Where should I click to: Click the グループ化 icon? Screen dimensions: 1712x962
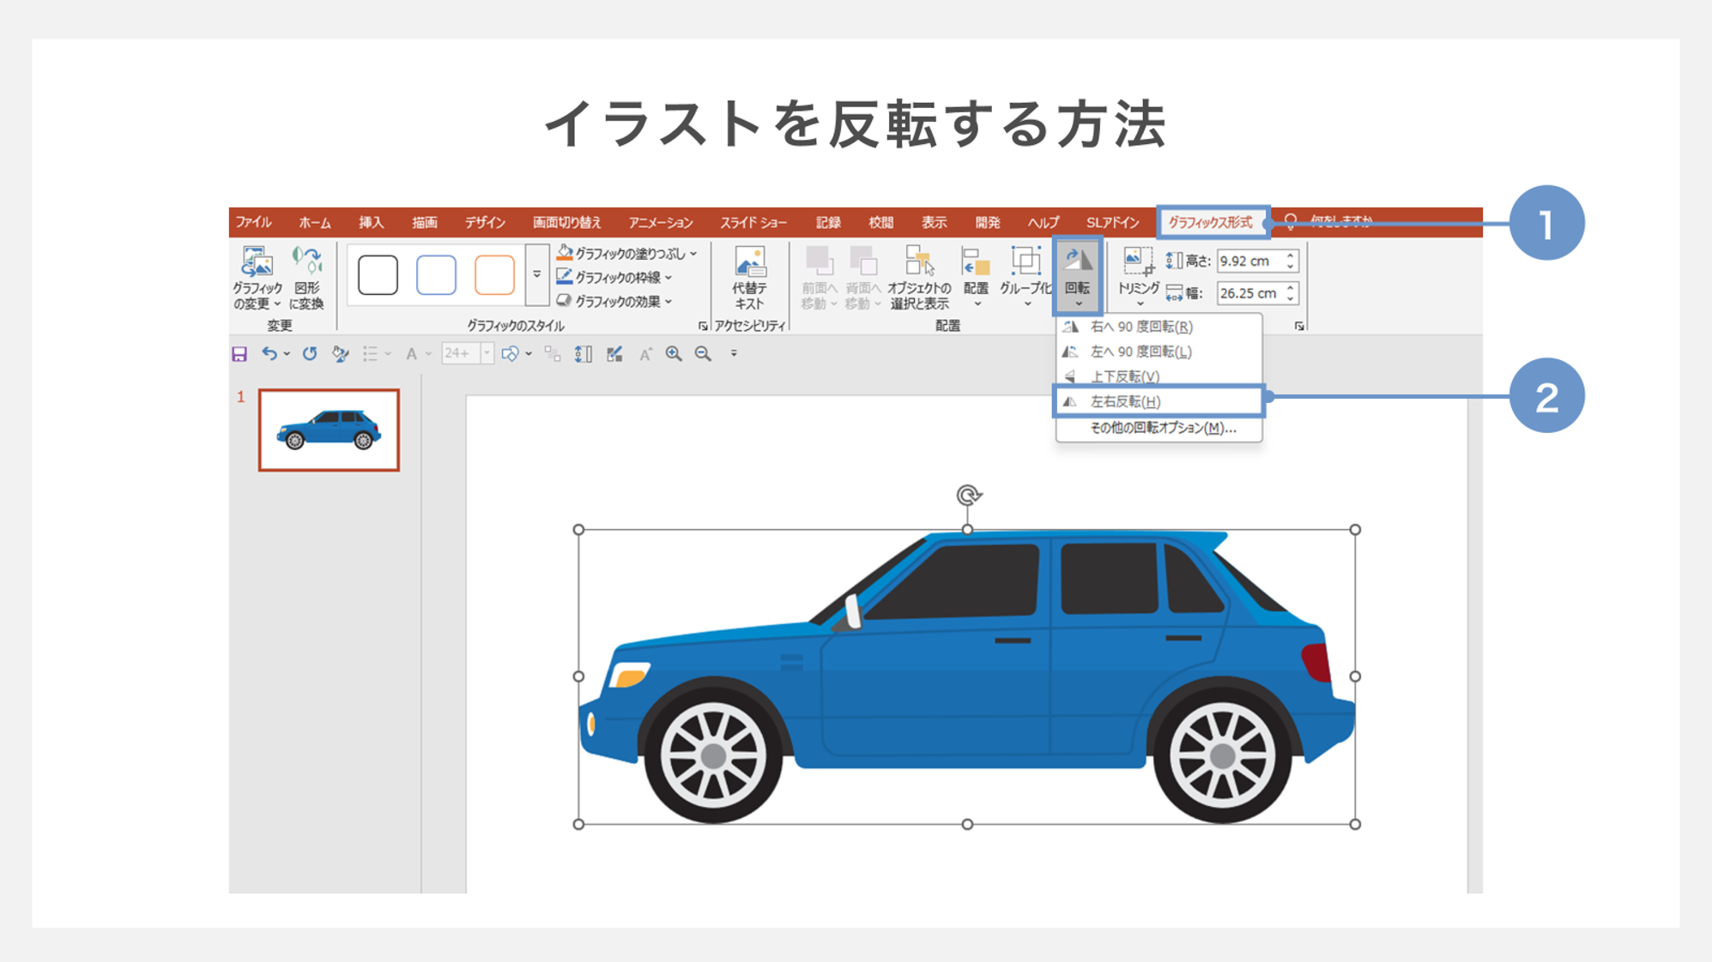pos(1025,261)
